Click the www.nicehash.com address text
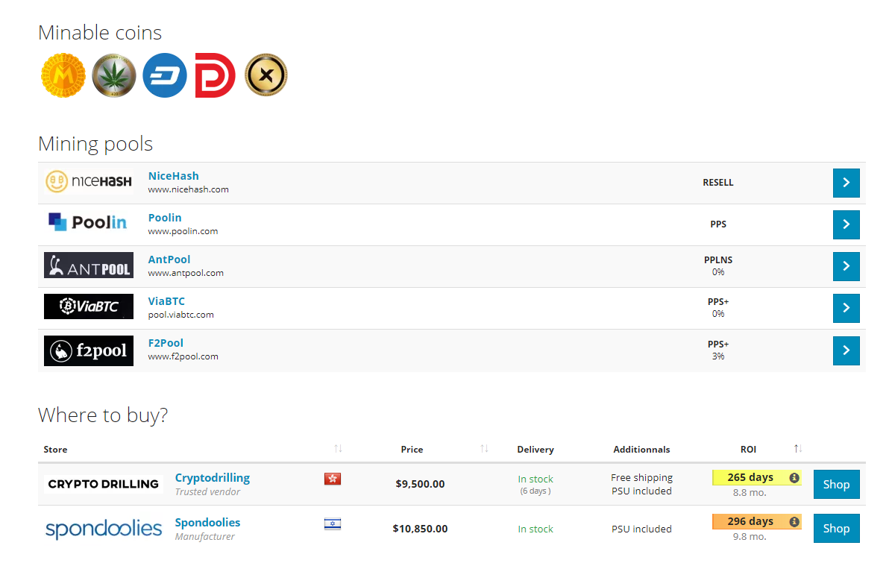 click(x=188, y=189)
